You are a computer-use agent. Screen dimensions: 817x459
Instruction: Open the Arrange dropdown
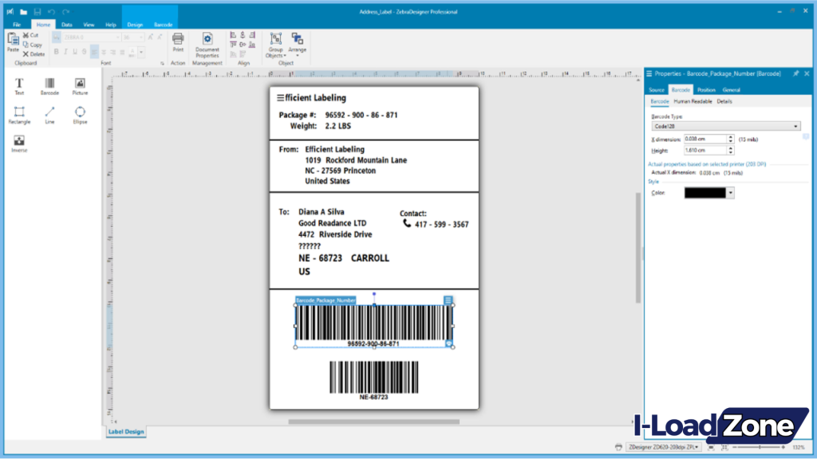click(297, 45)
